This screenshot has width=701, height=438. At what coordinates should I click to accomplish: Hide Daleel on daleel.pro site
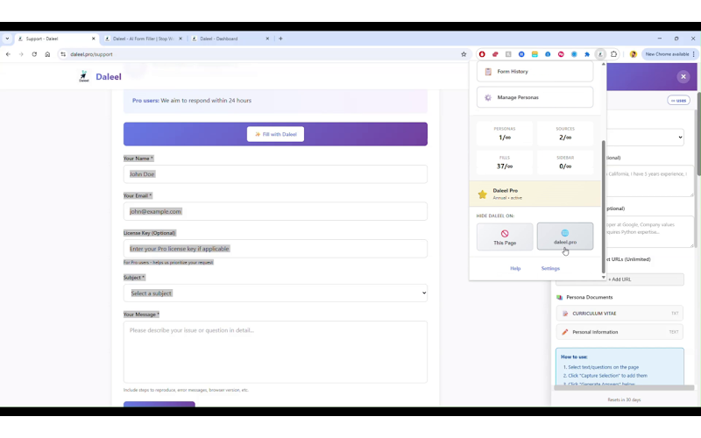click(565, 237)
